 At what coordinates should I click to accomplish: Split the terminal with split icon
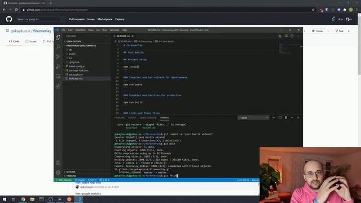tap(280, 118)
